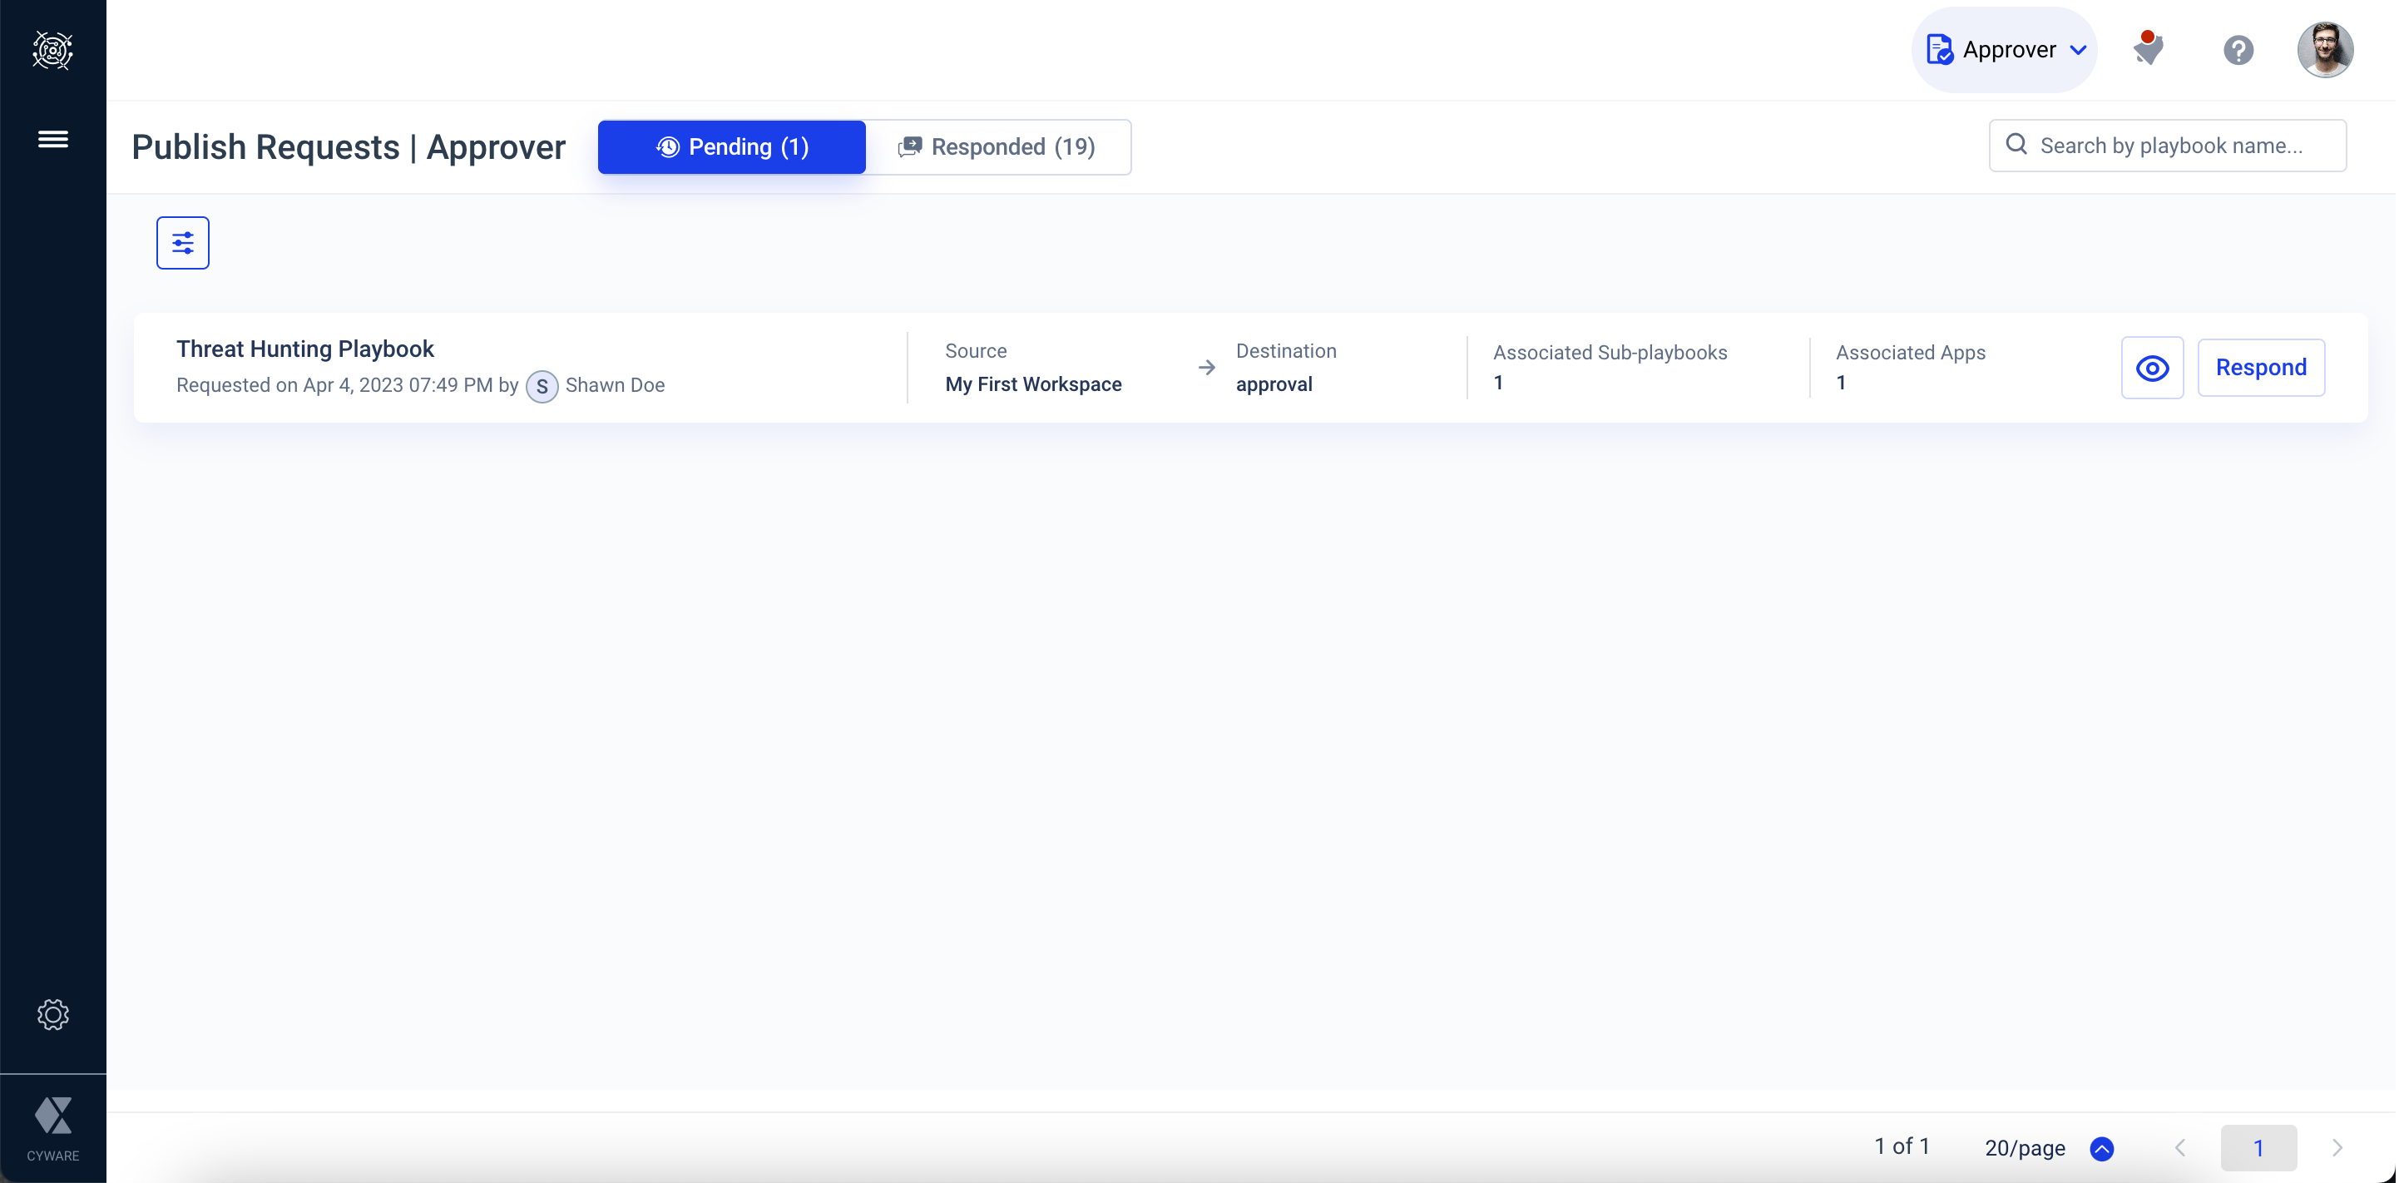
Task: Click the Cyware orchestrate logo icon
Action: click(x=52, y=50)
